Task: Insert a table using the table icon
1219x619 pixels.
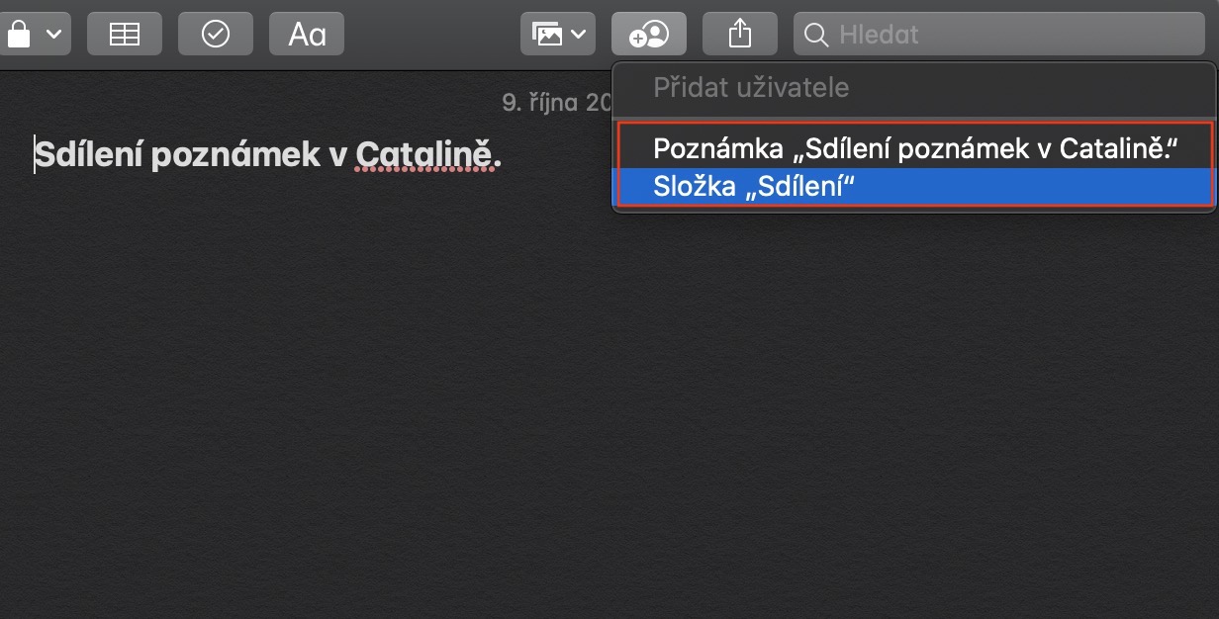Action: click(x=125, y=34)
